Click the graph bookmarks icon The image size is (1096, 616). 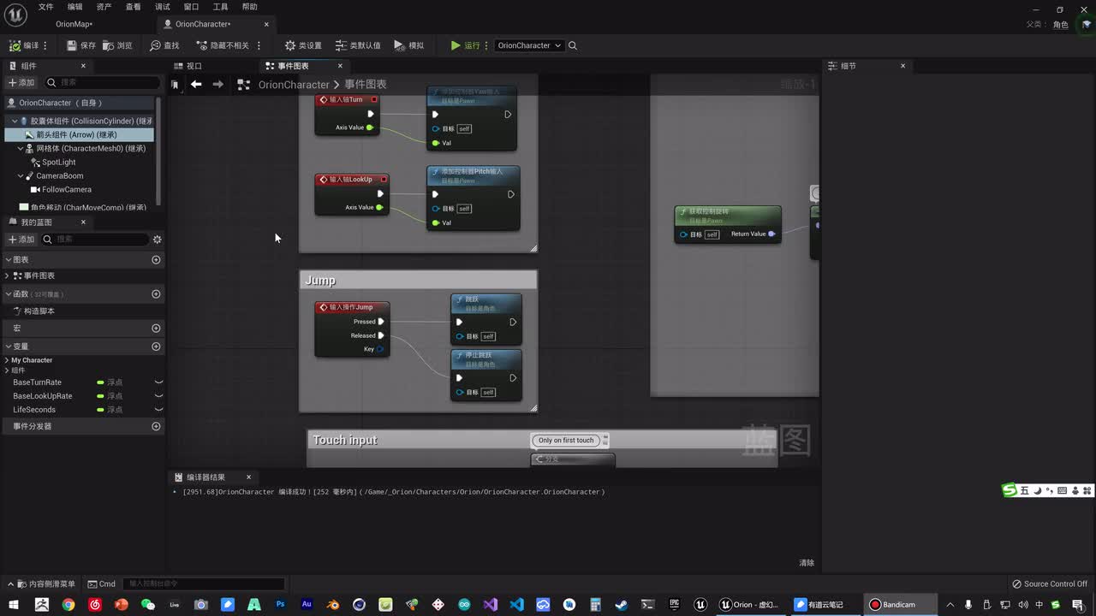(x=175, y=84)
